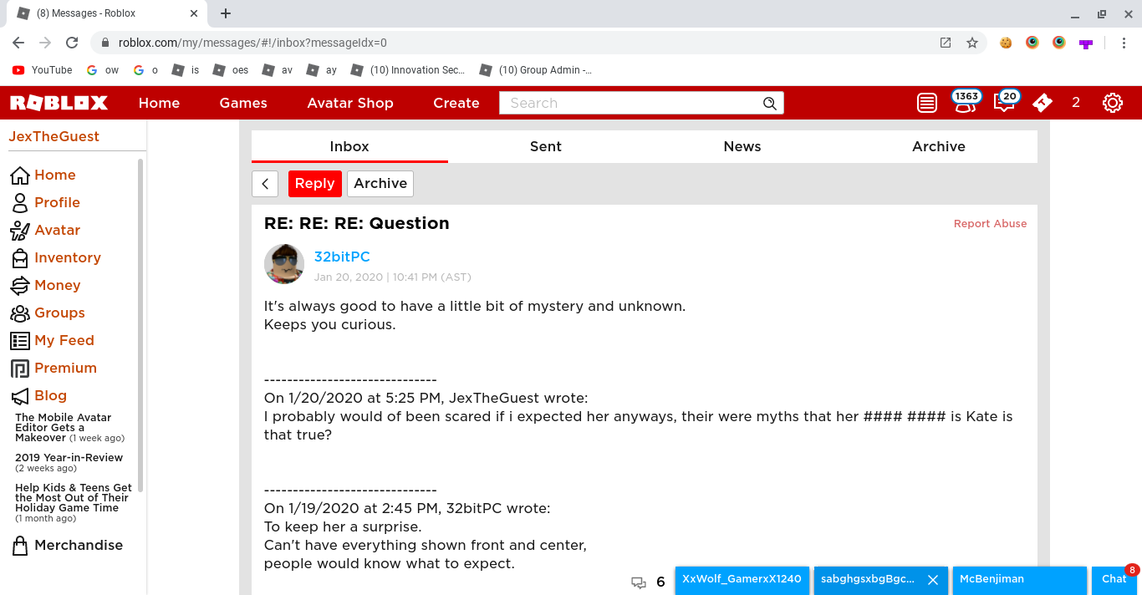
Task: Close the sabghgsxbgBgc chat tab
Action: coord(933,579)
